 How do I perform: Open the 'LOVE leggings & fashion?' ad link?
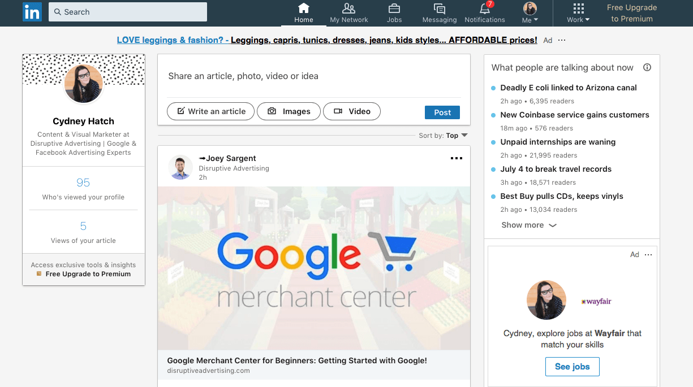coord(327,40)
